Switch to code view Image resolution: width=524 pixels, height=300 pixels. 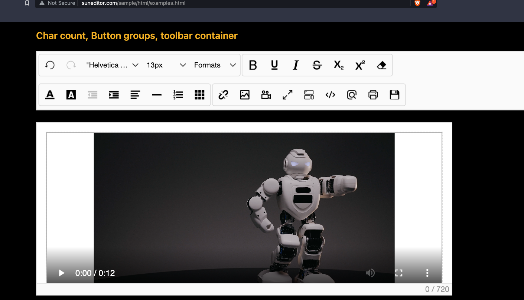click(x=330, y=95)
